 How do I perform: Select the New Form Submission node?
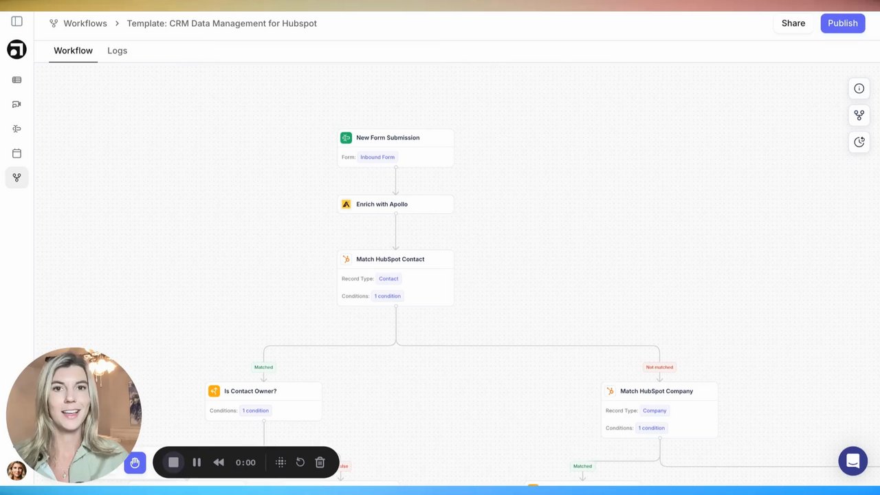click(x=395, y=147)
